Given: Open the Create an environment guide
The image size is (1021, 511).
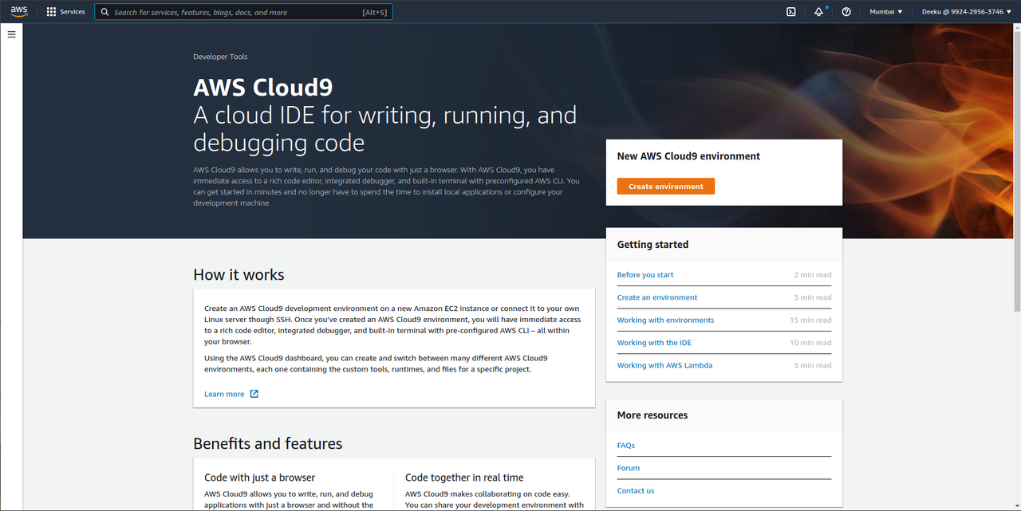Looking at the screenshot, I should pyautogui.click(x=657, y=297).
